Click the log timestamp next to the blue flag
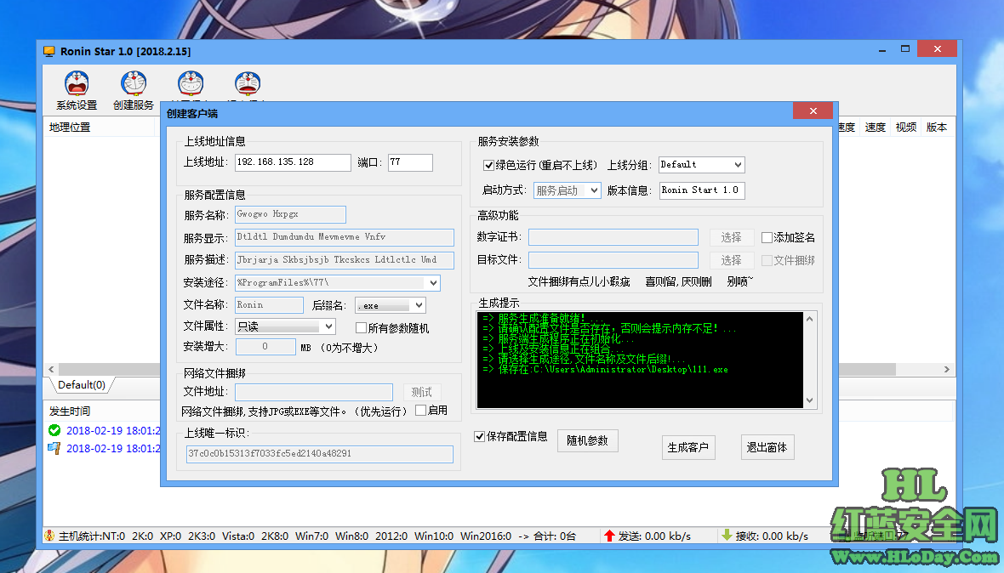The height and width of the screenshot is (573, 1004). click(x=113, y=448)
